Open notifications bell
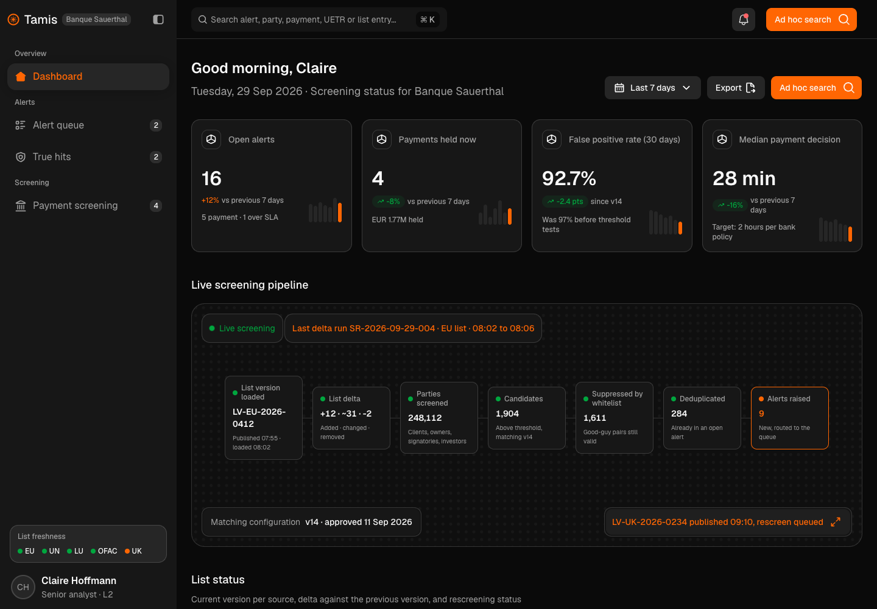This screenshot has width=877, height=609. (744, 19)
